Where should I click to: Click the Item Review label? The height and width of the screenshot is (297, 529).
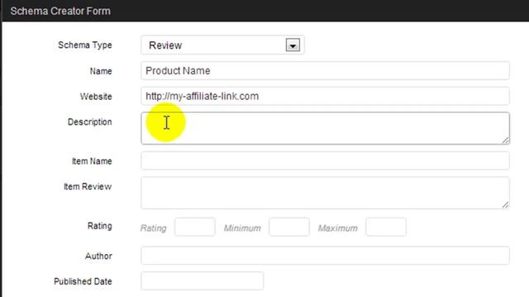coord(88,186)
